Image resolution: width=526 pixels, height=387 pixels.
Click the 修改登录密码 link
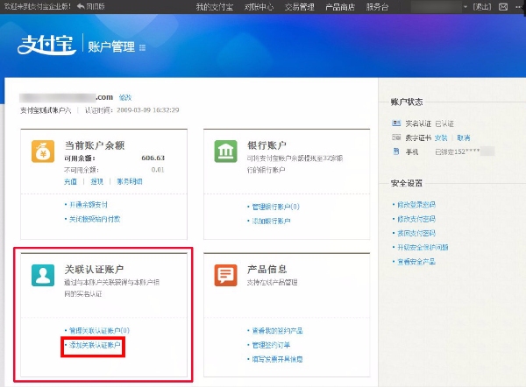coord(416,204)
